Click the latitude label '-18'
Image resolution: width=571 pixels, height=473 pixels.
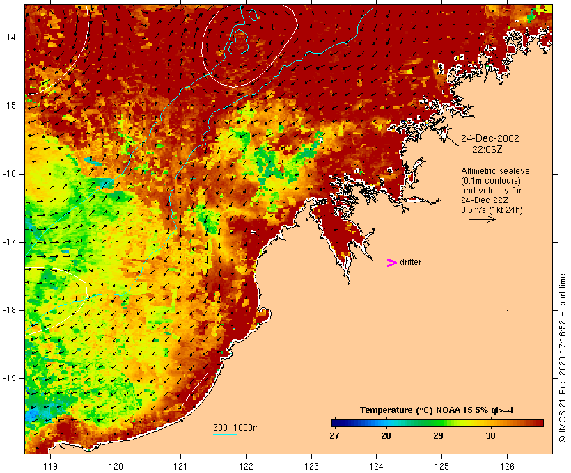9,310
